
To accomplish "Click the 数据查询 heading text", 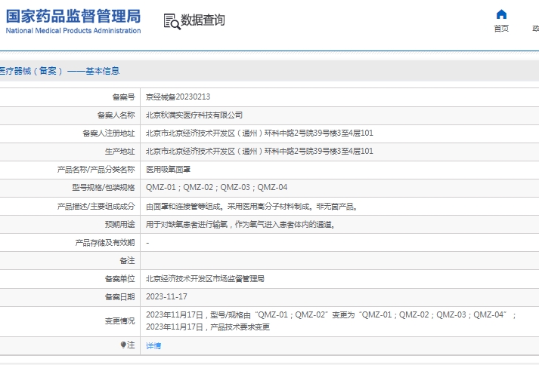I will (x=203, y=20).
